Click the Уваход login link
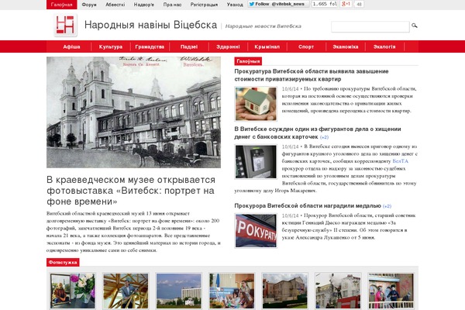This screenshot has width=465, height=310. point(235,5)
